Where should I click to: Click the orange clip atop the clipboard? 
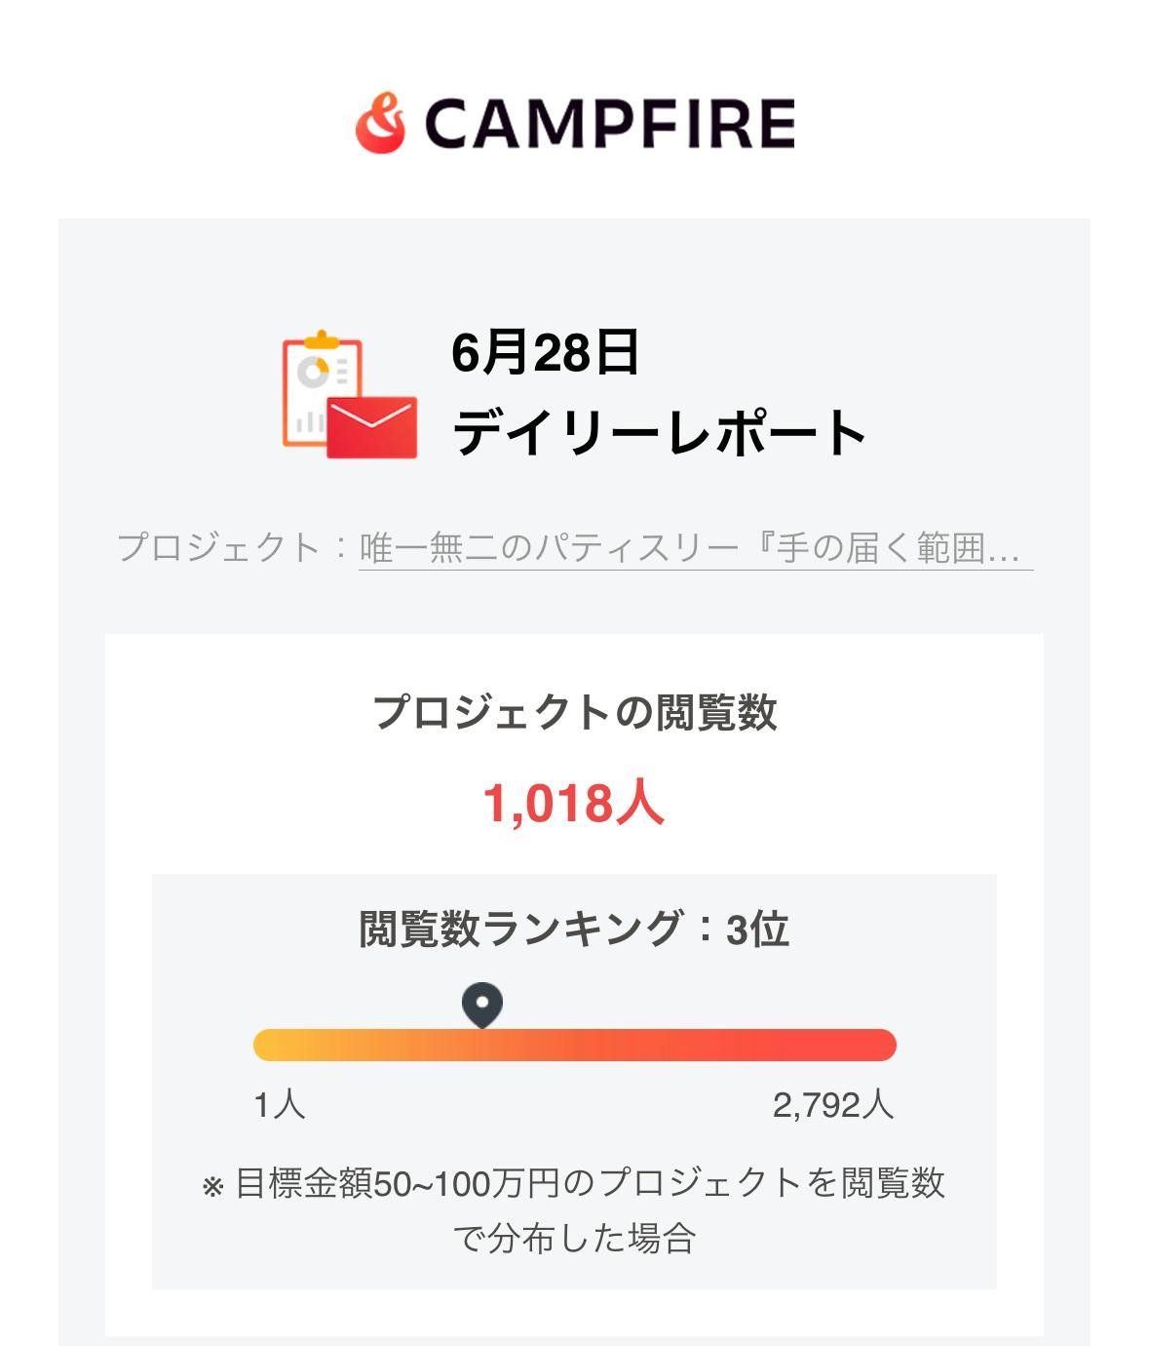pos(321,340)
